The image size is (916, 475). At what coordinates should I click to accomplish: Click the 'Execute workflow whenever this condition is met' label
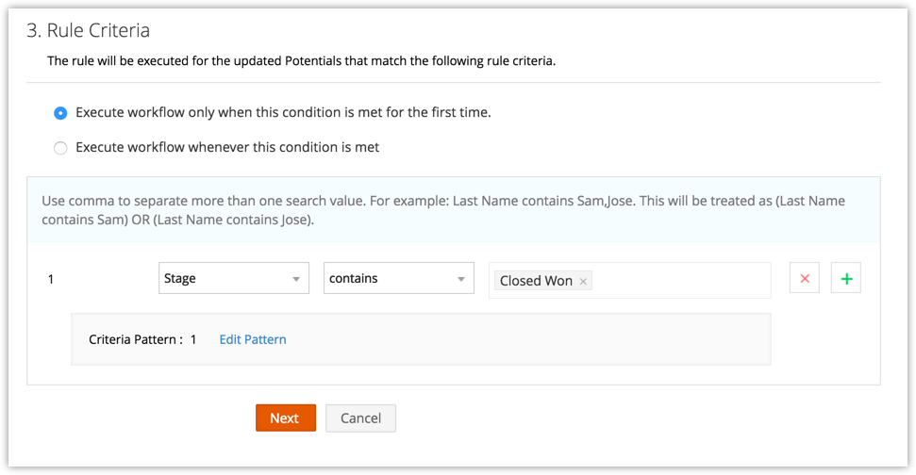pos(227,147)
